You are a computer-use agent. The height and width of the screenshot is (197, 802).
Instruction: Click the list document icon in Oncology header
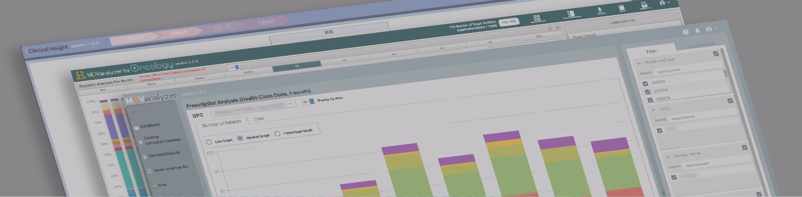[x=571, y=14]
